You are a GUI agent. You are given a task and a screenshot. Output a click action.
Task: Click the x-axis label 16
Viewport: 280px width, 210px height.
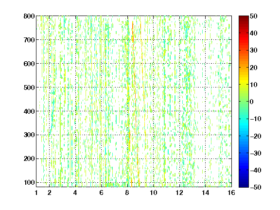coord(231,192)
